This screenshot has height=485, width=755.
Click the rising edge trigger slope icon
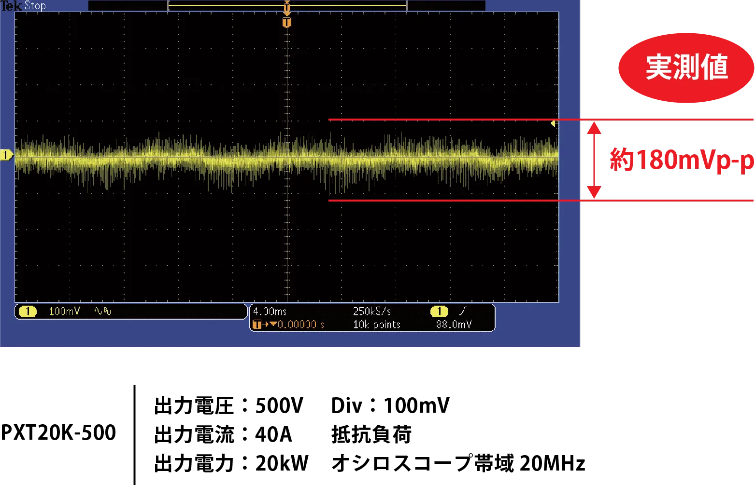(x=463, y=311)
